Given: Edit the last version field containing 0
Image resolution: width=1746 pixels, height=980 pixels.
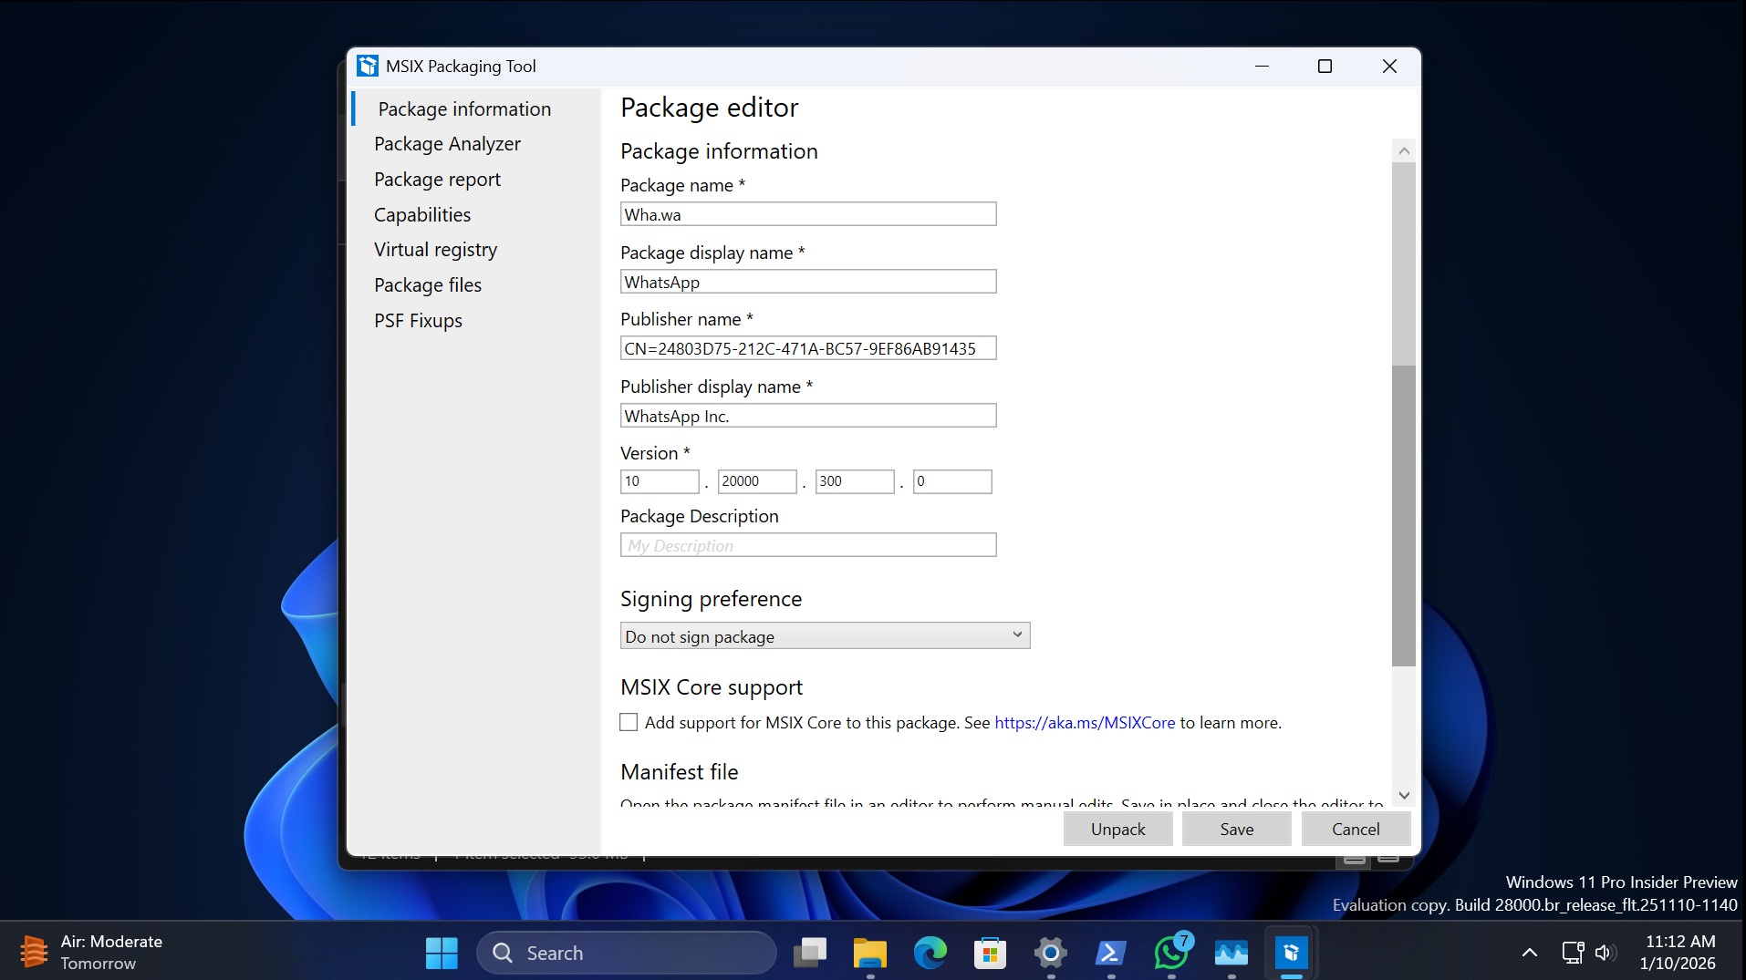Looking at the screenshot, I should [952, 481].
